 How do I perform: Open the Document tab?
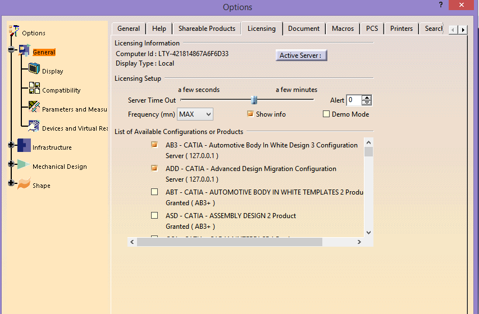tap(304, 29)
